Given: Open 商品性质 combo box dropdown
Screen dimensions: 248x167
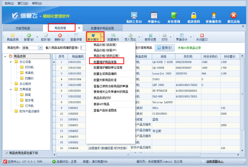Looking at the screenshot, I should tap(41, 48).
